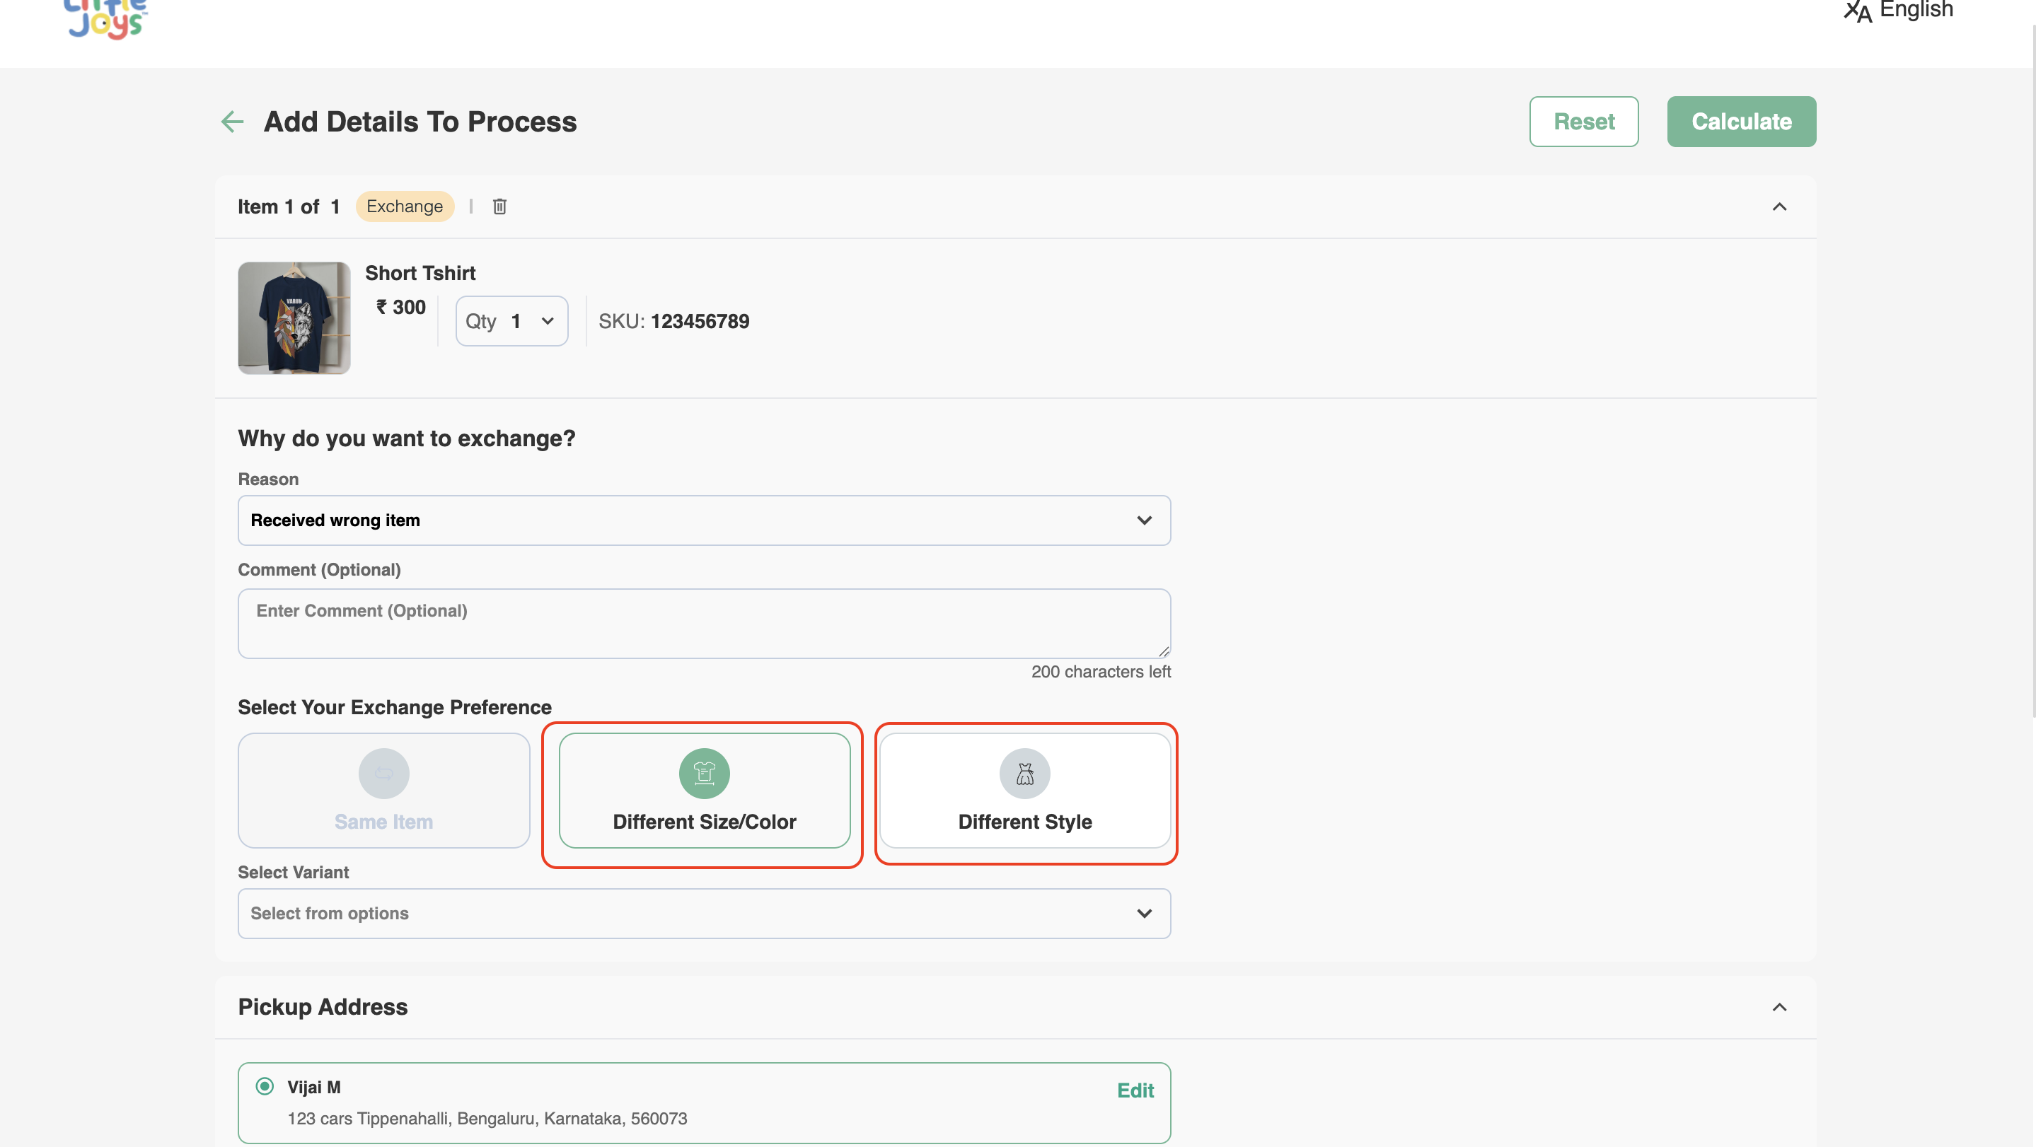Image resolution: width=2036 pixels, height=1147 pixels.
Task: Select the Vijai M address radio button
Action: click(265, 1086)
